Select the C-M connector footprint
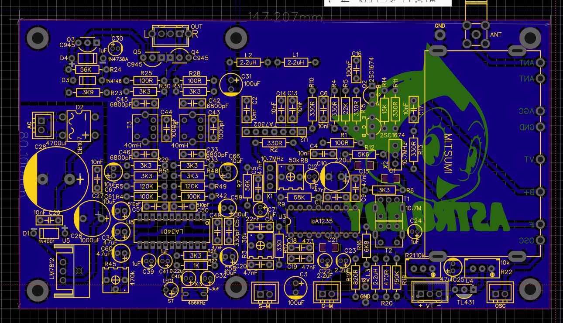This screenshot has width=563, height=323. (327, 292)
